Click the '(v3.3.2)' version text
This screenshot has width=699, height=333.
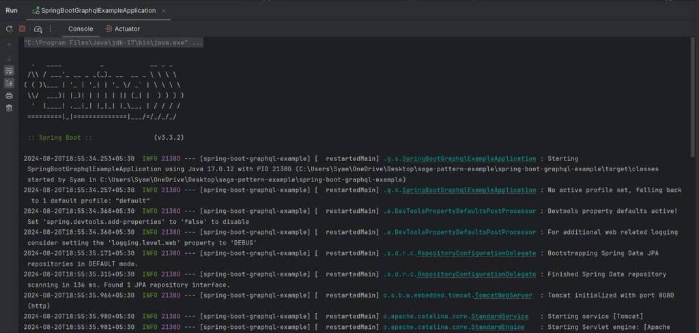pos(169,138)
